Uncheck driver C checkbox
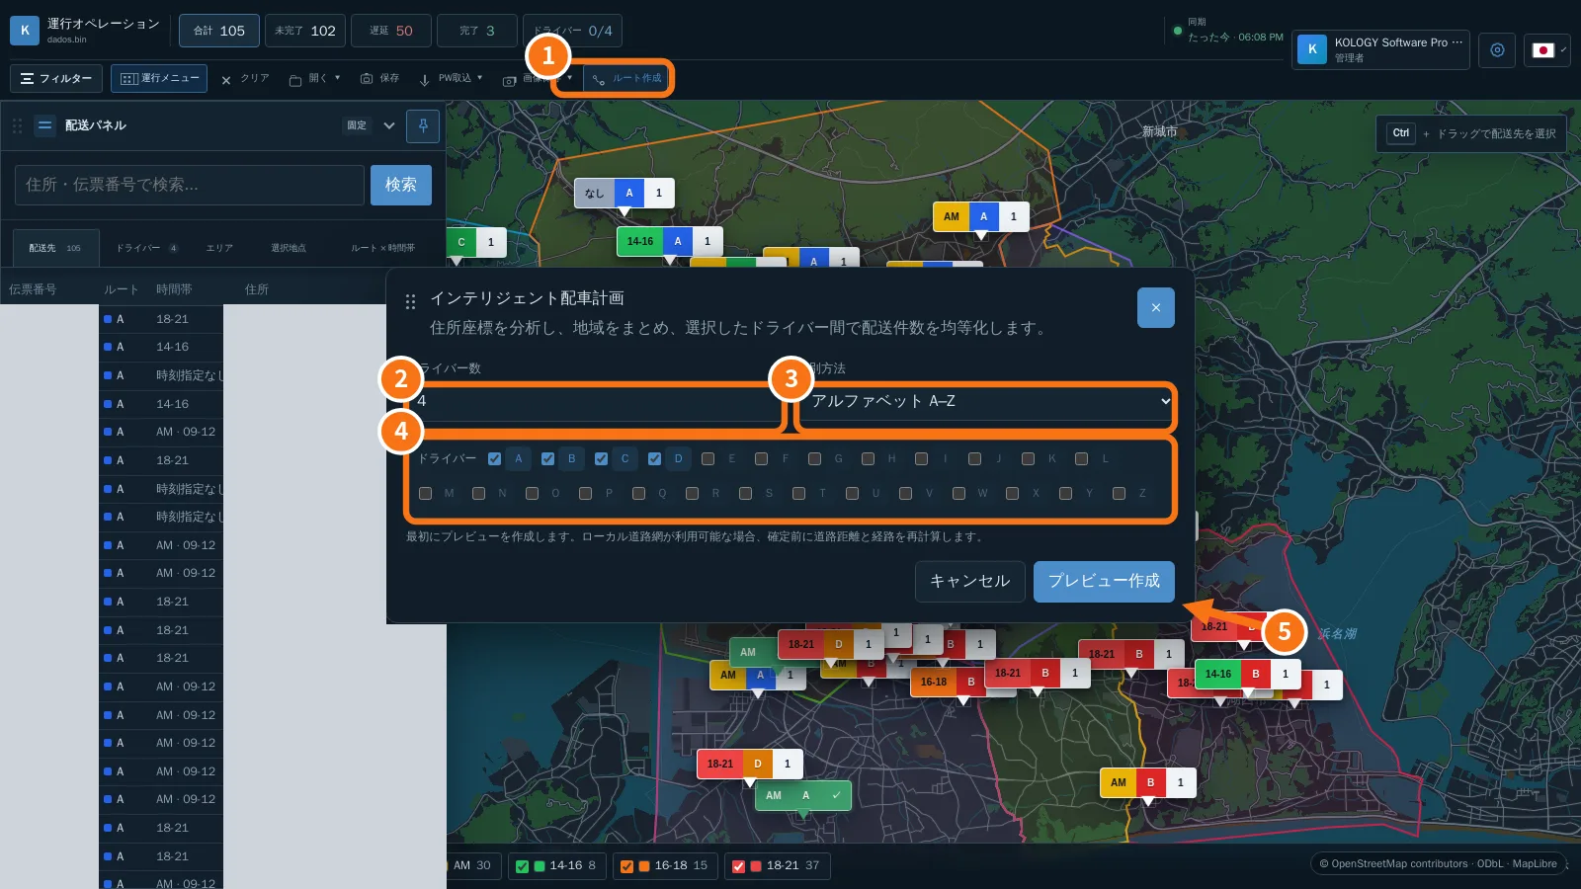 coord(601,458)
